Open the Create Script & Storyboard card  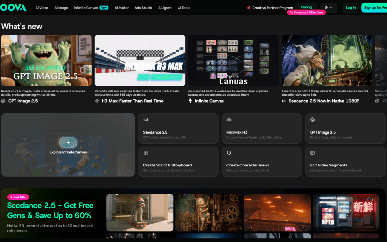point(178,162)
